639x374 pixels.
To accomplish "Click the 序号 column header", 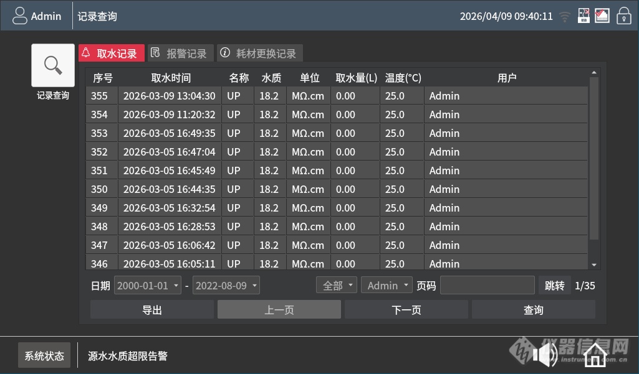I will [103, 78].
